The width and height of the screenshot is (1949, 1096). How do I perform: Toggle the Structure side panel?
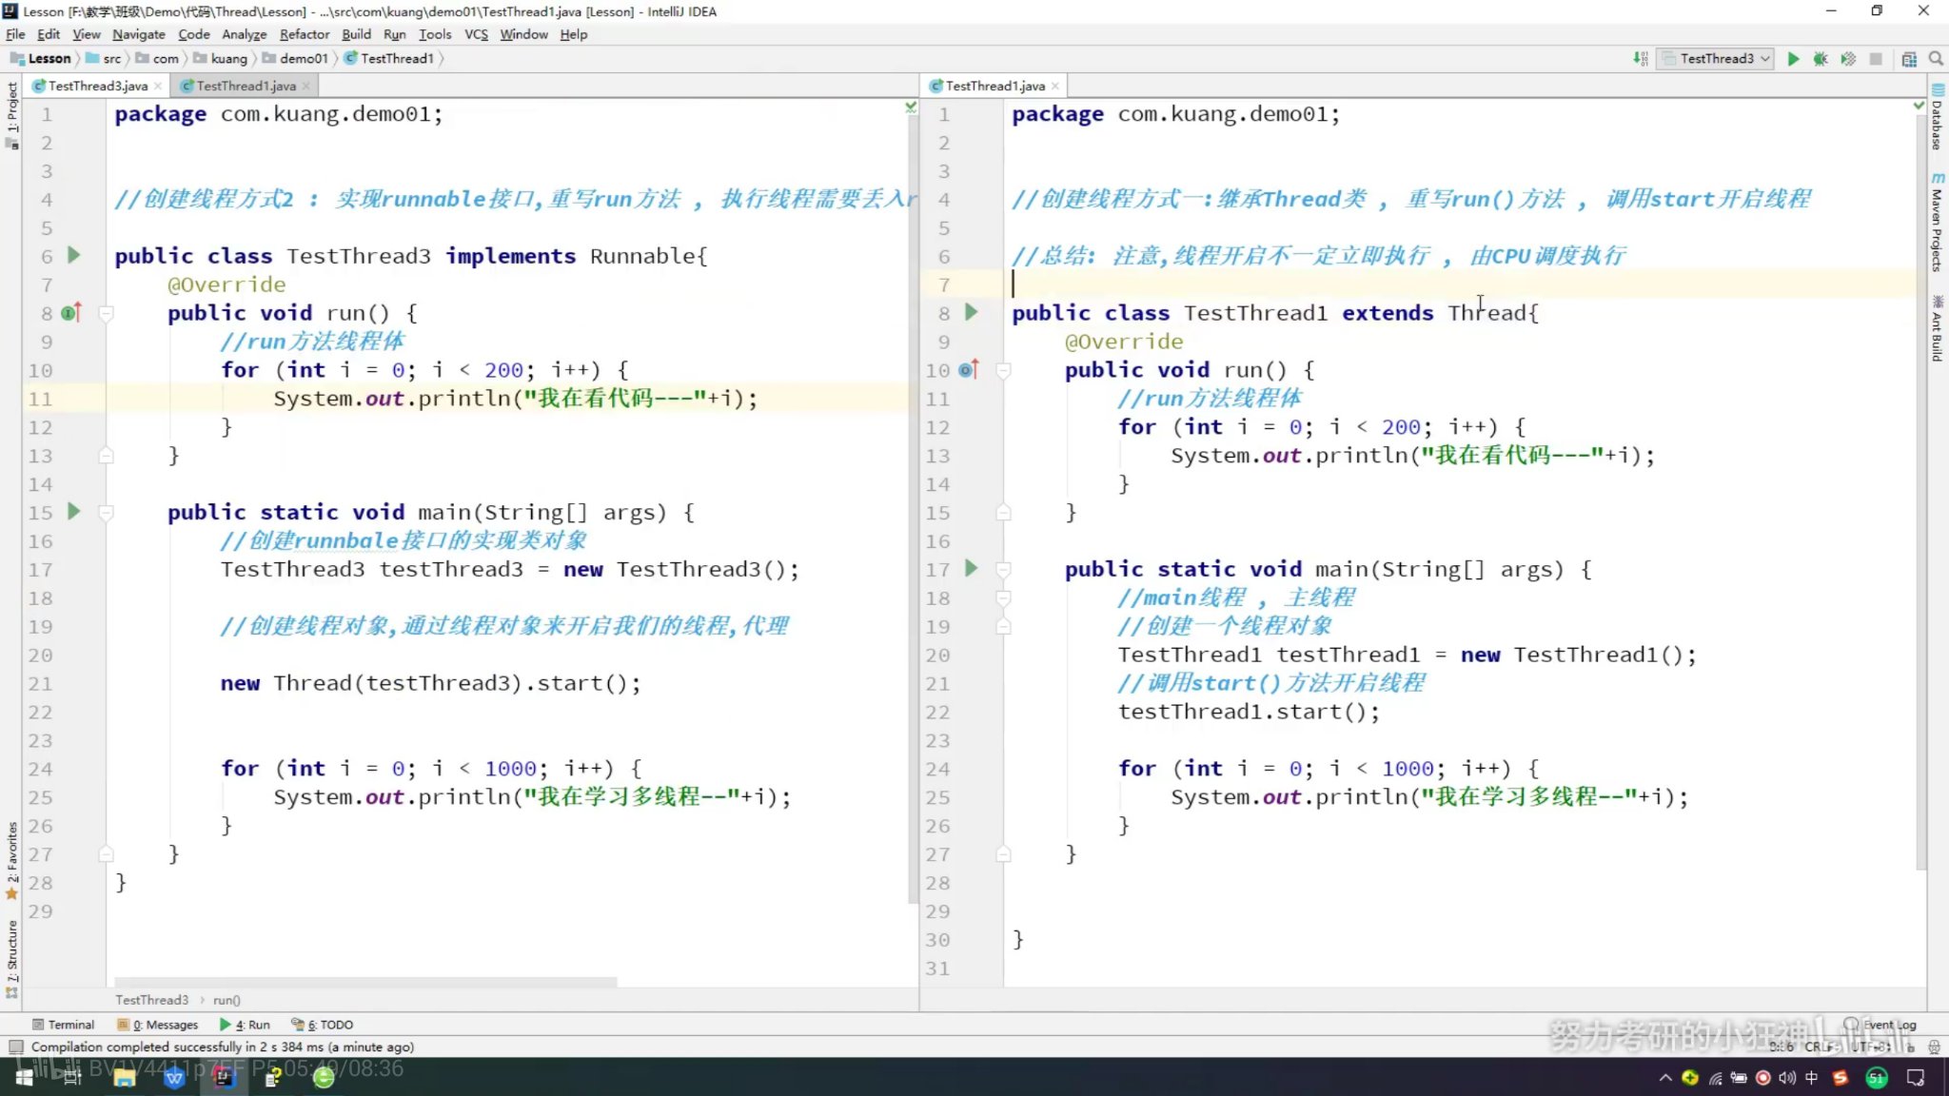pos(11,958)
